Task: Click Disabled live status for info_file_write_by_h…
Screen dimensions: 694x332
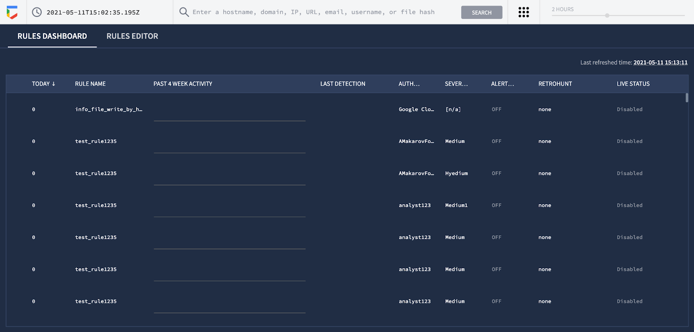Action: click(x=630, y=109)
